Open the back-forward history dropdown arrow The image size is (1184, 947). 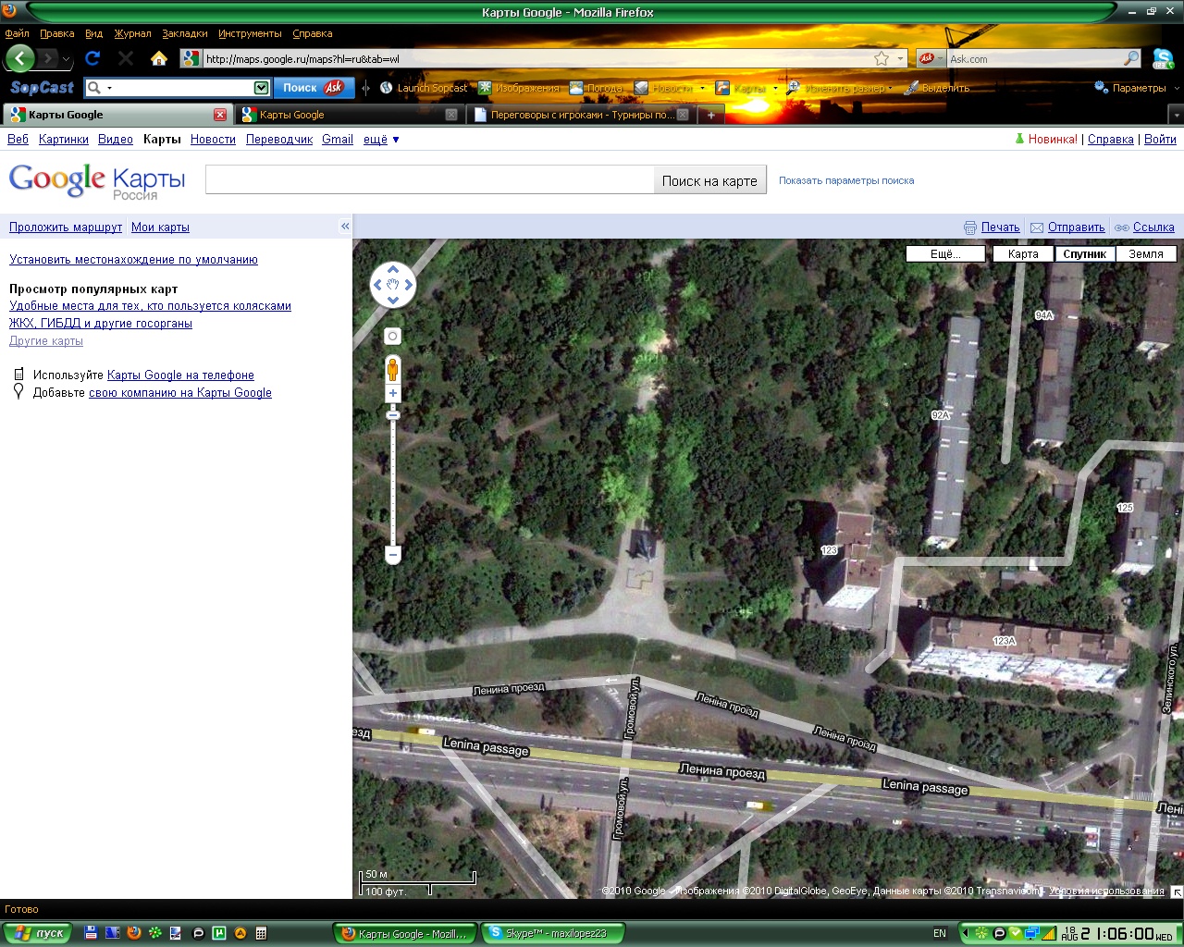click(x=65, y=59)
